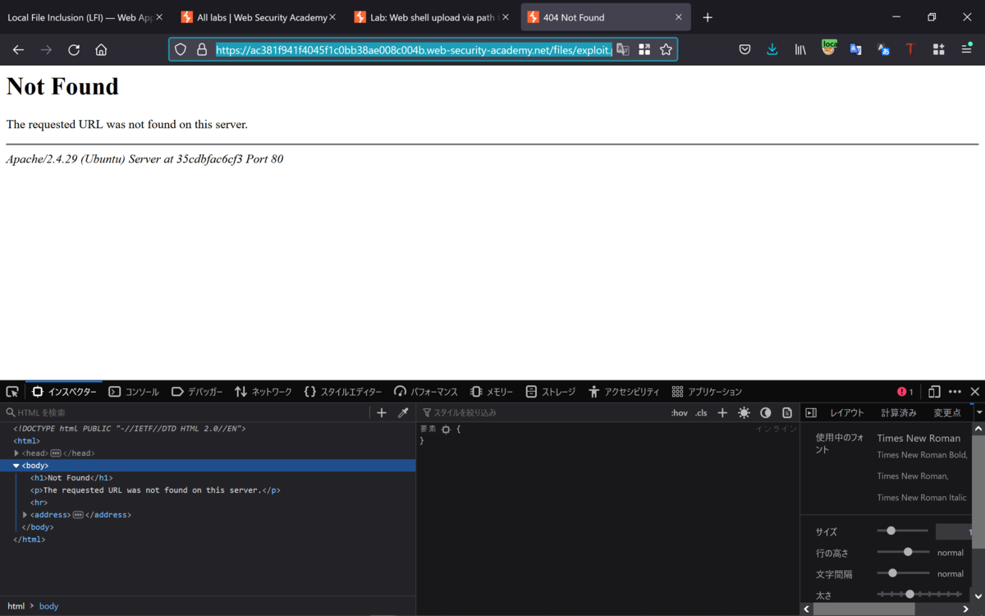Open the extensions grid-plus icon
985x616 pixels.
[x=938, y=49]
